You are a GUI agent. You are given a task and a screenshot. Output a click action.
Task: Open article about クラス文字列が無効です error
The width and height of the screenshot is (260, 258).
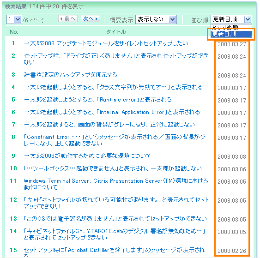click(113, 87)
